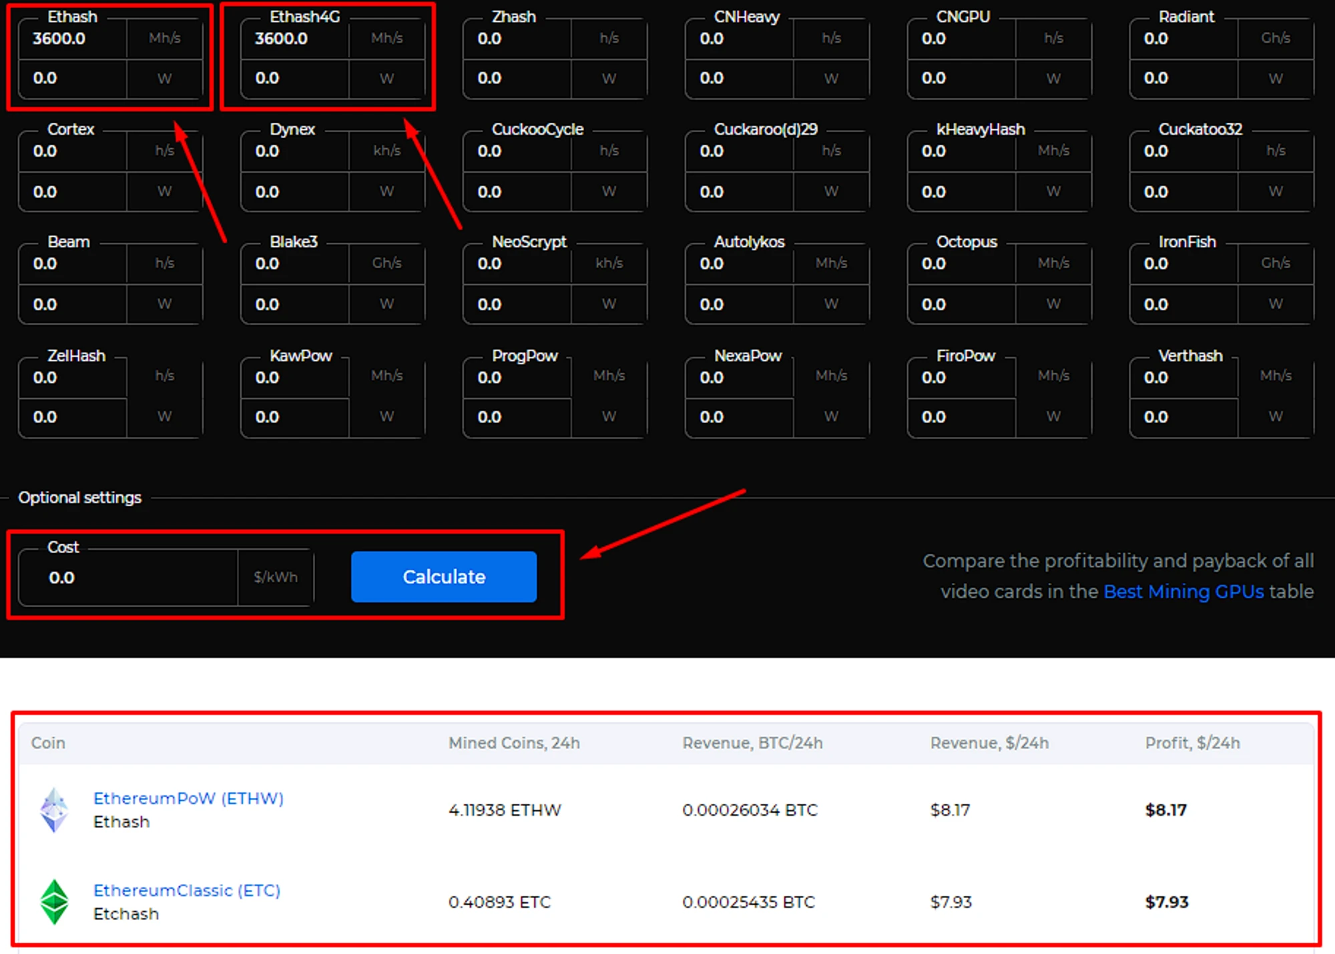Viewport: 1335px width, 954px height.
Task: Click the EthereumPoW coin logo icon
Action: [x=54, y=810]
